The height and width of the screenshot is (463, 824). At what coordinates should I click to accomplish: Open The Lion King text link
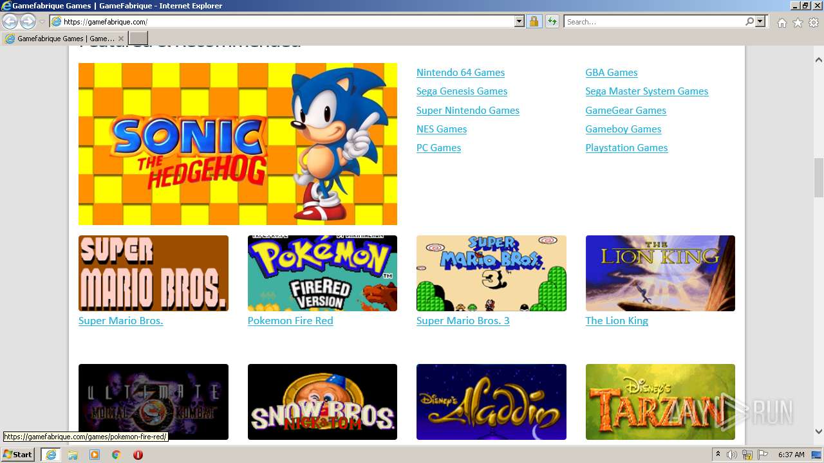click(617, 321)
